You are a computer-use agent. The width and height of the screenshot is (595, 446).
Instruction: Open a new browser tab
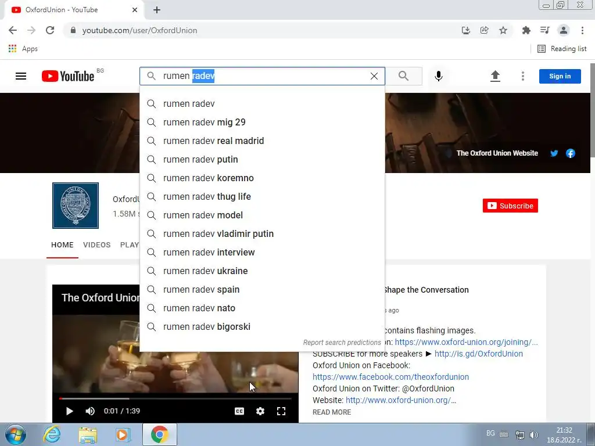[157, 10]
